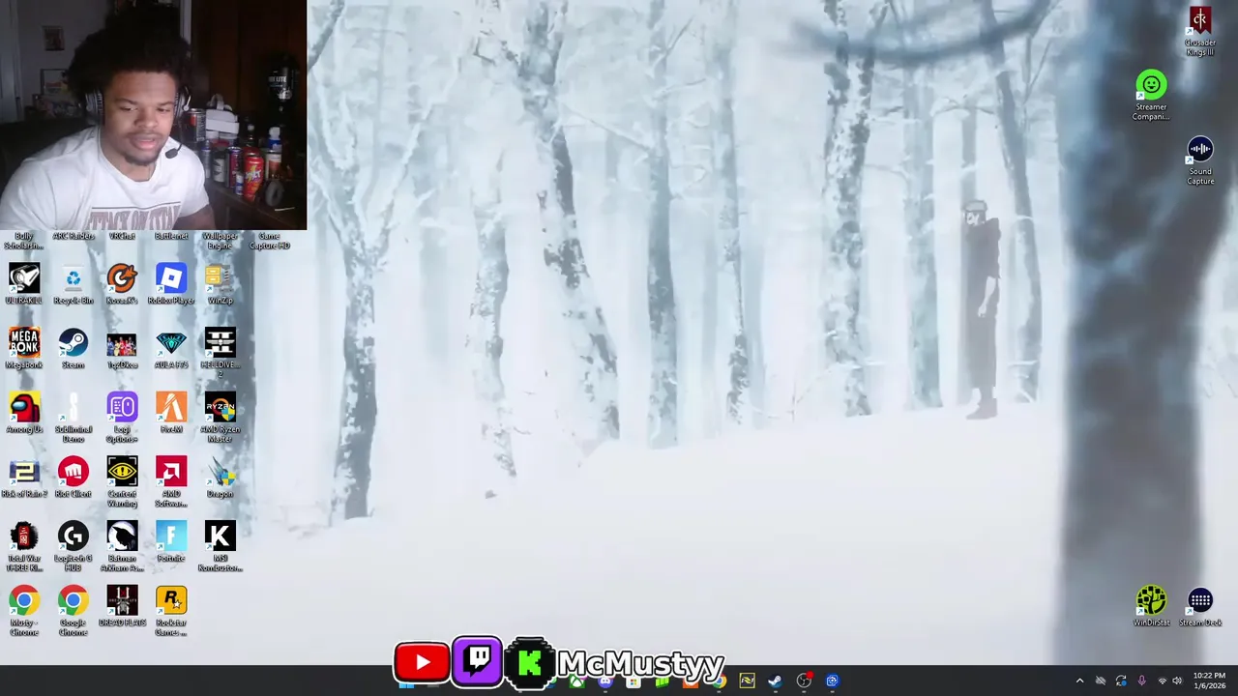Open the Wi-Fi network flyout

click(1162, 681)
